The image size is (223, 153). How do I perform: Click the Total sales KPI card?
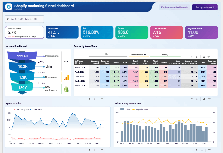[63, 32]
